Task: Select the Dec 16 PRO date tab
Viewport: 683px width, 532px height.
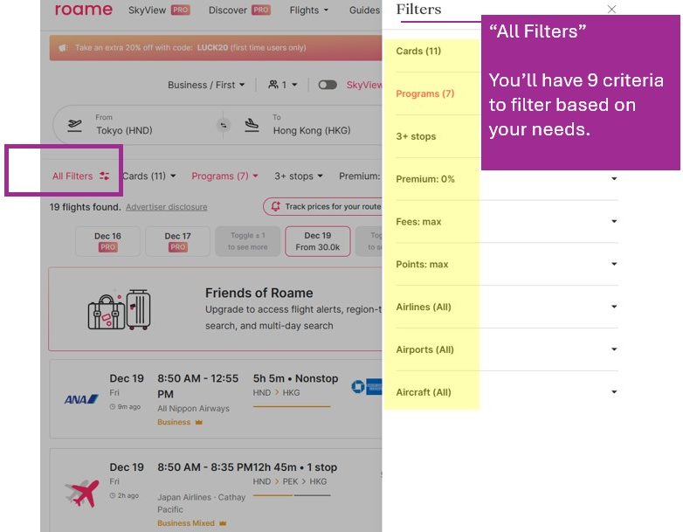Action: 107,241
